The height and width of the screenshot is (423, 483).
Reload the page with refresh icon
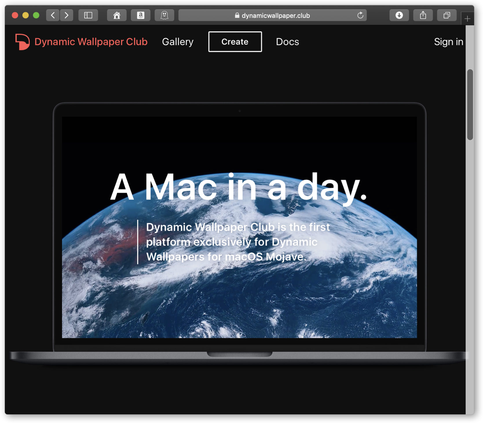pyautogui.click(x=360, y=15)
